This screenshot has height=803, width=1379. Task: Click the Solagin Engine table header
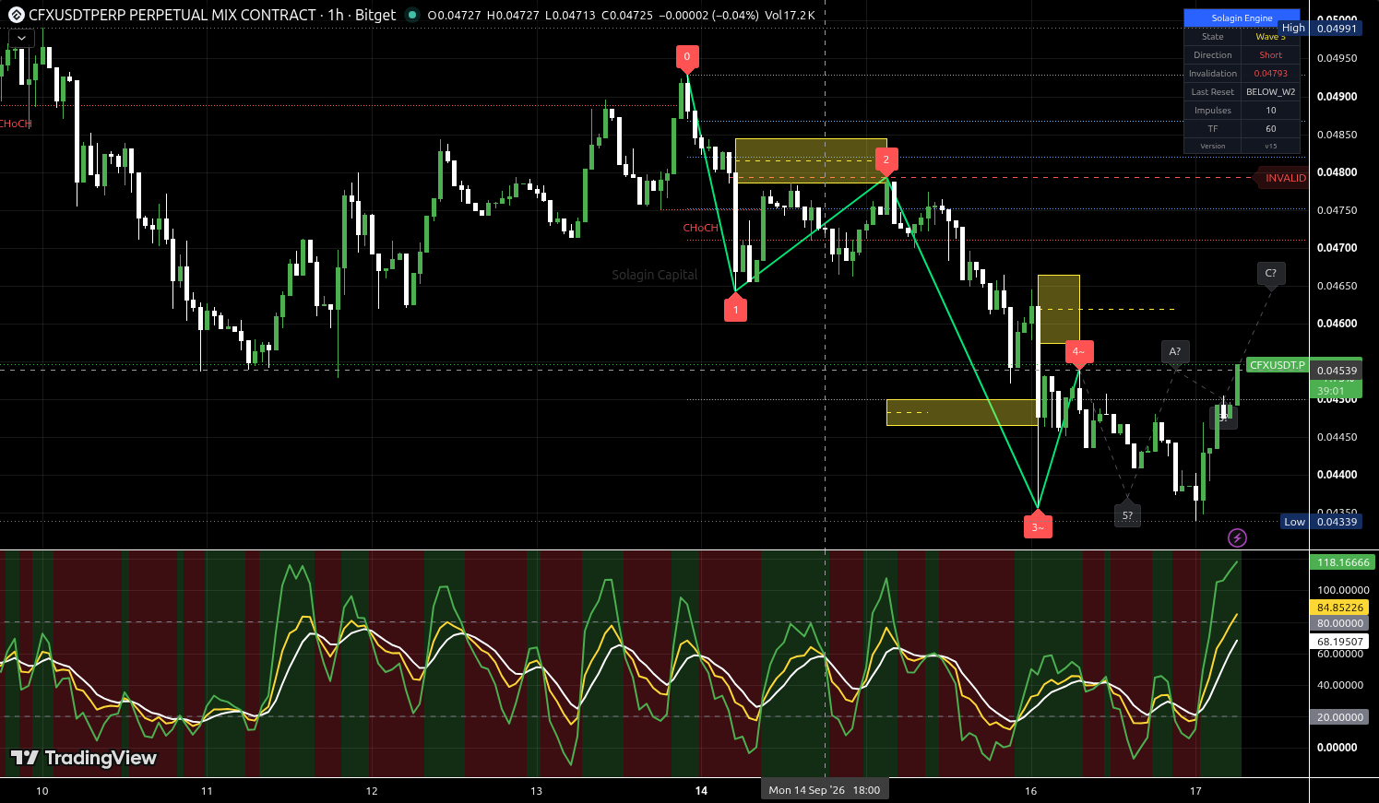[1242, 18]
